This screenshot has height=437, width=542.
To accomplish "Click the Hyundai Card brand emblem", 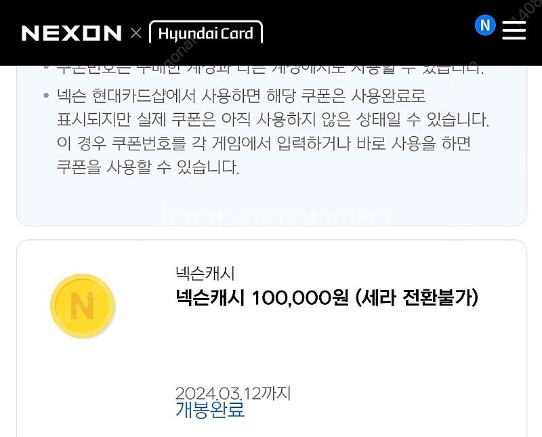I will pos(207,31).
